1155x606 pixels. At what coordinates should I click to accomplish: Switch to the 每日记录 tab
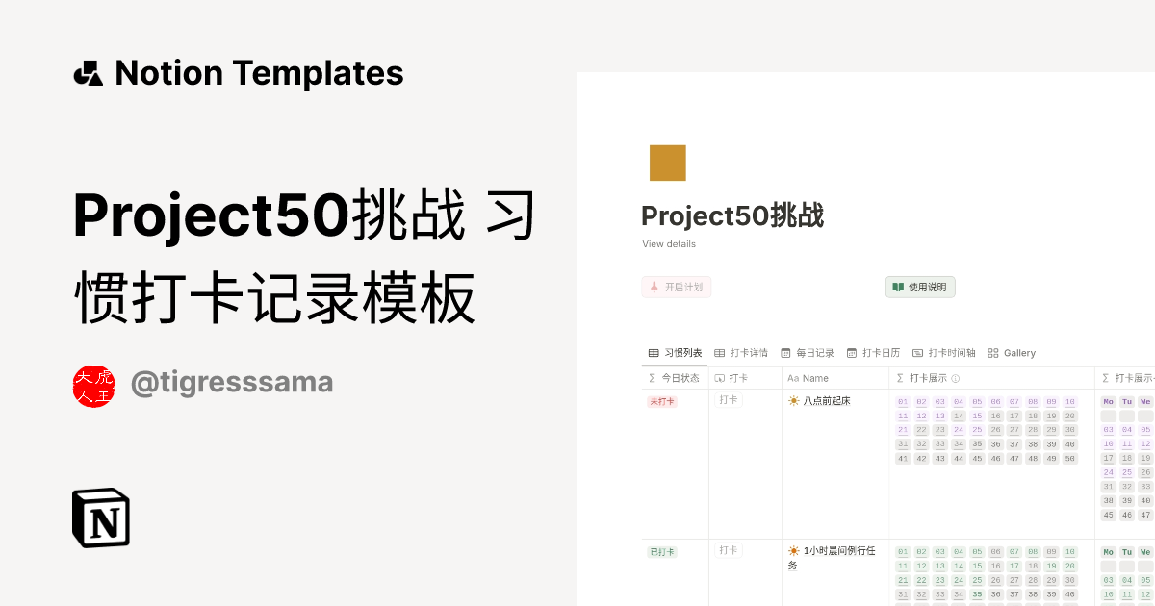coord(807,353)
